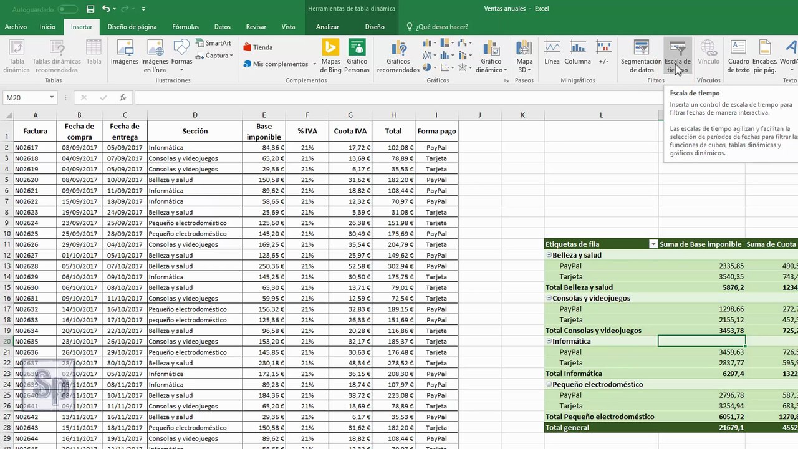Switch to the Fórmulas tab
This screenshot has width=798, height=449.
click(x=185, y=27)
